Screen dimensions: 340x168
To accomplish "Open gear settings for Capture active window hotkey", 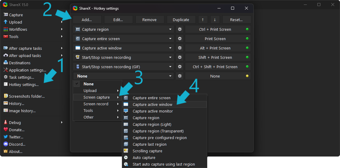I will coord(180,48).
